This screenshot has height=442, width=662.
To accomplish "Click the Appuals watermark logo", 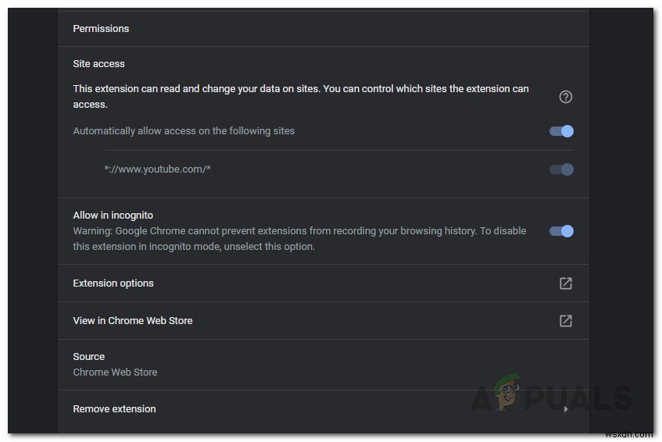I will (550, 397).
